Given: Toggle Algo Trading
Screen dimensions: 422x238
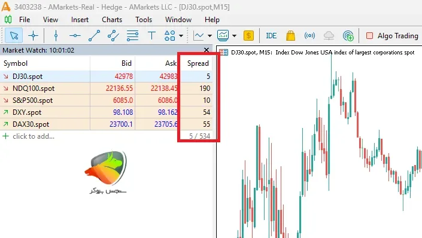Looking at the screenshot, I should coord(393,36).
